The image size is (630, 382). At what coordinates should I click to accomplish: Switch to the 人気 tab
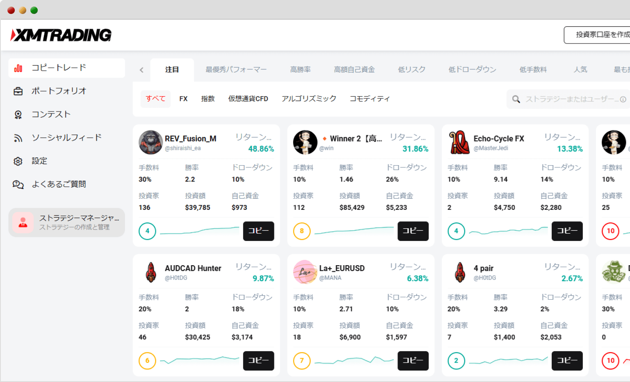coord(580,70)
